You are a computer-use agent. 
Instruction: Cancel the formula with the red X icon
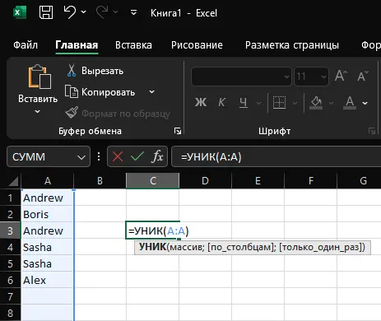(118, 156)
